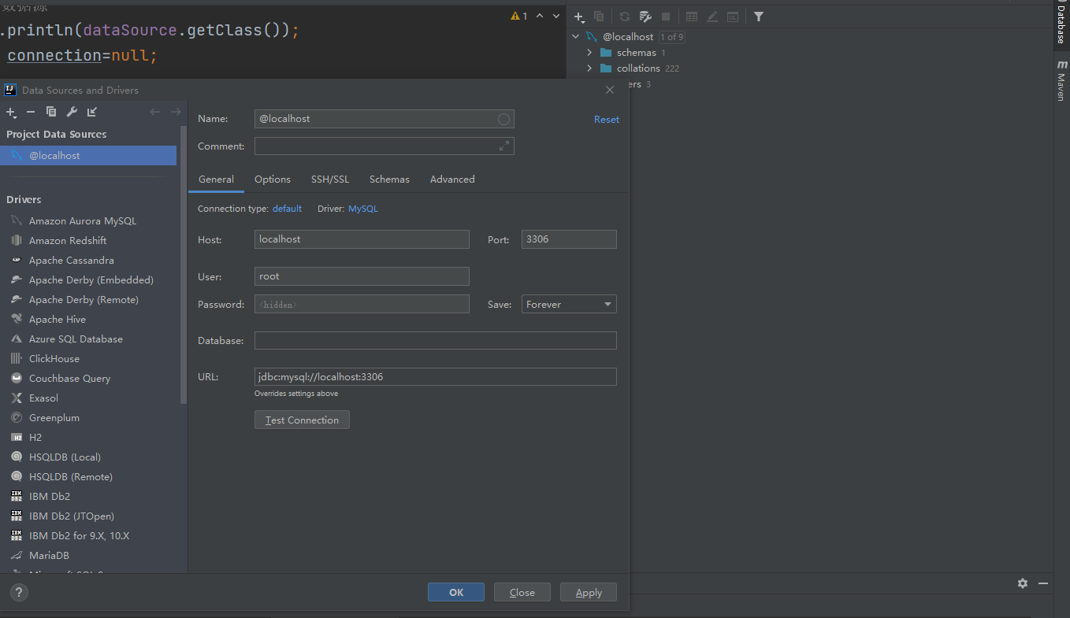
Task: Click the wrench icon in the dialog toolbar
Action: [x=72, y=112]
